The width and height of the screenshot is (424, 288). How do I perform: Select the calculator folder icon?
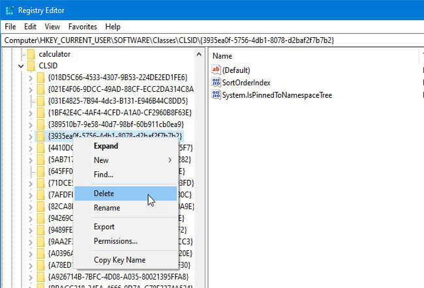pos(31,54)
